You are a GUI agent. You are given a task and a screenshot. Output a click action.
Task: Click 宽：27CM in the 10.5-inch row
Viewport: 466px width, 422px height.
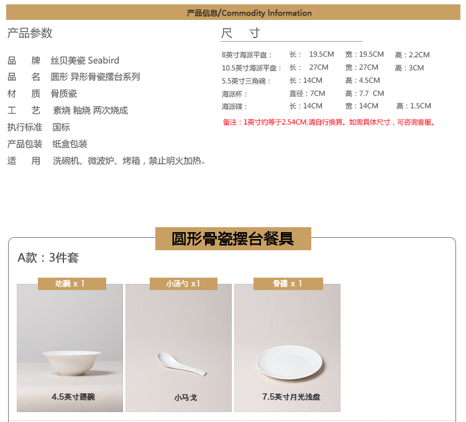[x=362, y=68]
